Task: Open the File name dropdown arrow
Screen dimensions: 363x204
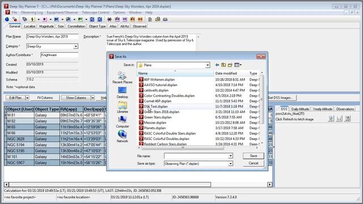Action: (230, 156)
